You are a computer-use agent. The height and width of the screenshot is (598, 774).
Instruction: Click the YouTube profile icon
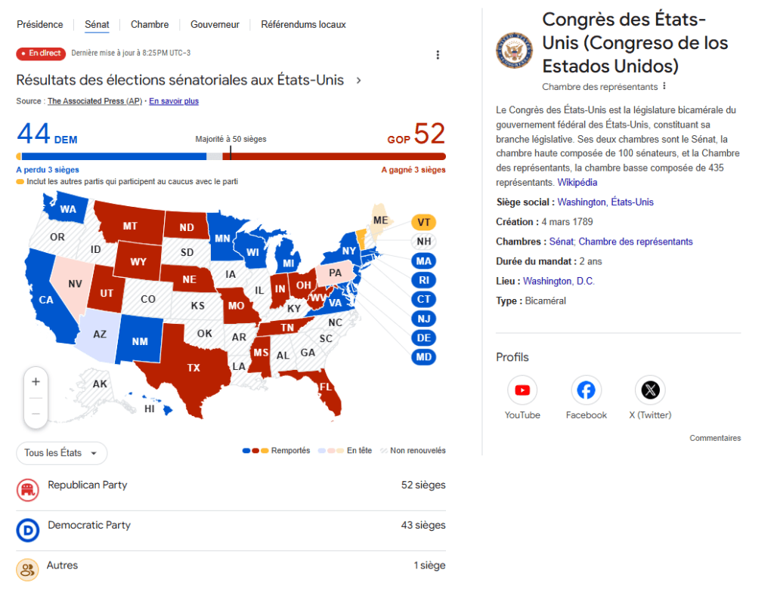pos(522,390)
